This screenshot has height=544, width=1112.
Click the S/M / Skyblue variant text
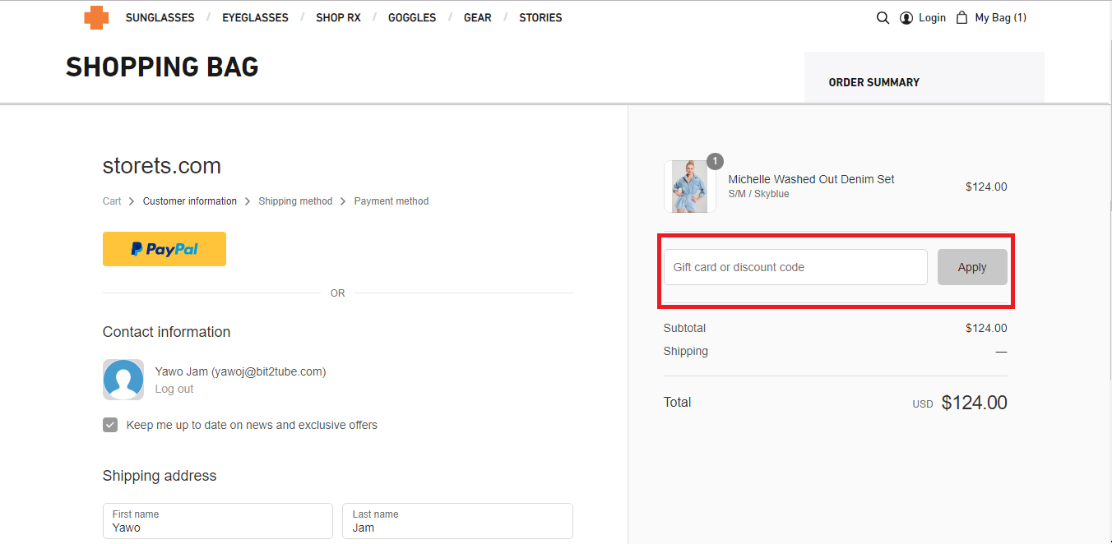click(758, 194)
